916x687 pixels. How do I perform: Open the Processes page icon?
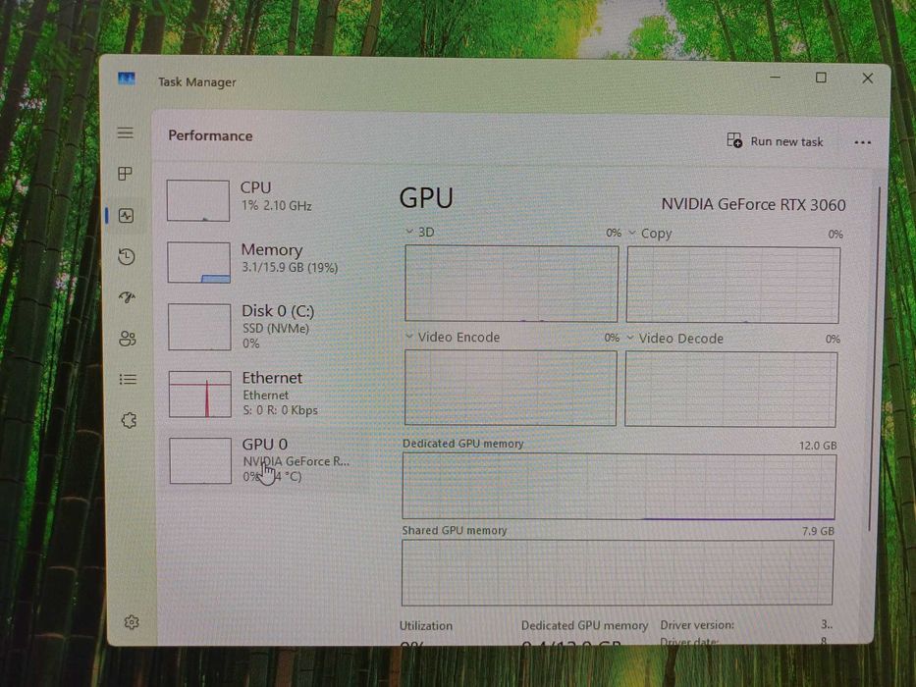tap(125, 174)
